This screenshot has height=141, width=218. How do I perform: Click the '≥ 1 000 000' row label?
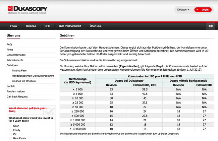pyautogui.click(x=78, y=120)
